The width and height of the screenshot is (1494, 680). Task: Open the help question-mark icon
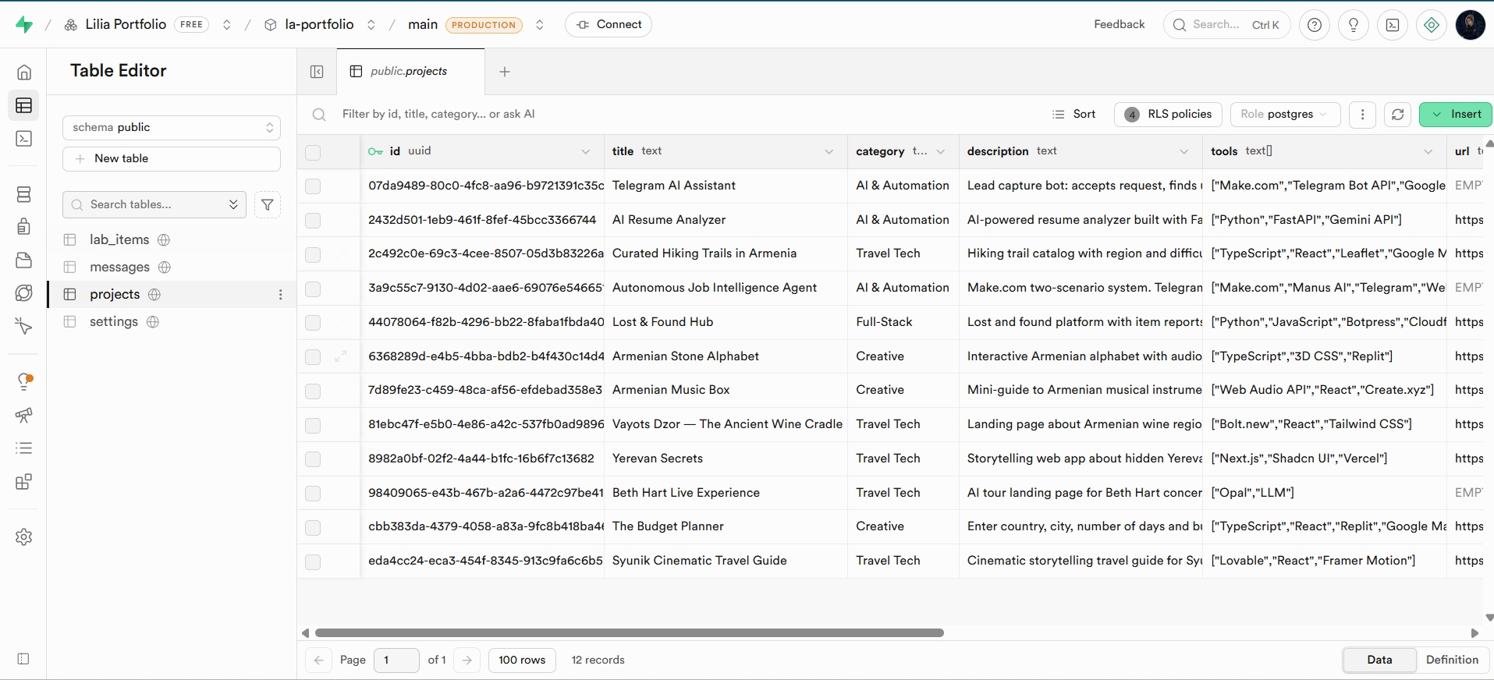1315,25
